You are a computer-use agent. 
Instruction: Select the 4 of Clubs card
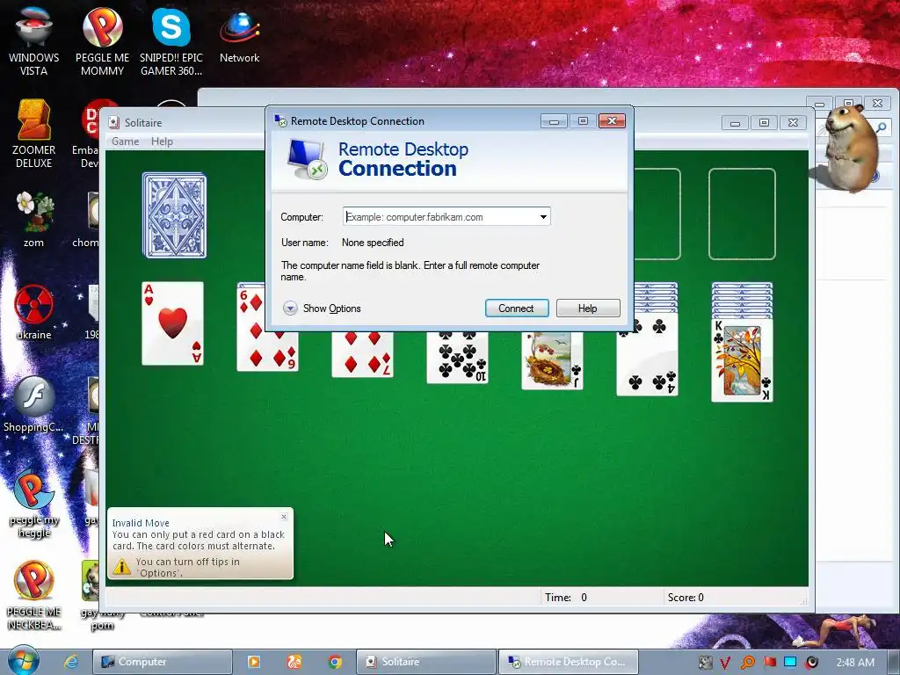tap(648, 355)
